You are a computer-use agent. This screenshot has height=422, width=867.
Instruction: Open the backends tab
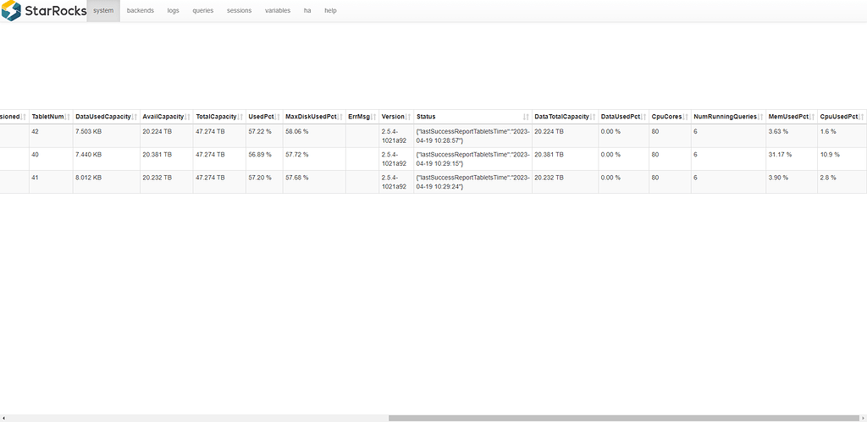(x=141, y=11)
